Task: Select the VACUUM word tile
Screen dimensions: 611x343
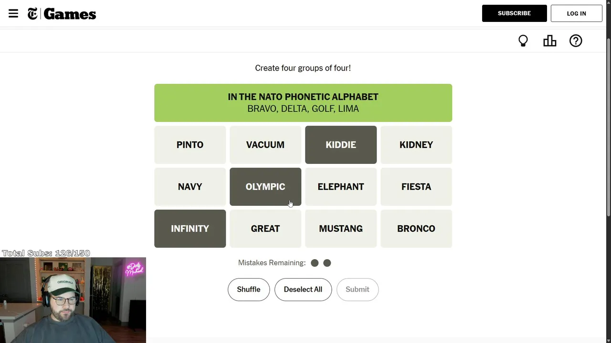Action: click(265, 145)
